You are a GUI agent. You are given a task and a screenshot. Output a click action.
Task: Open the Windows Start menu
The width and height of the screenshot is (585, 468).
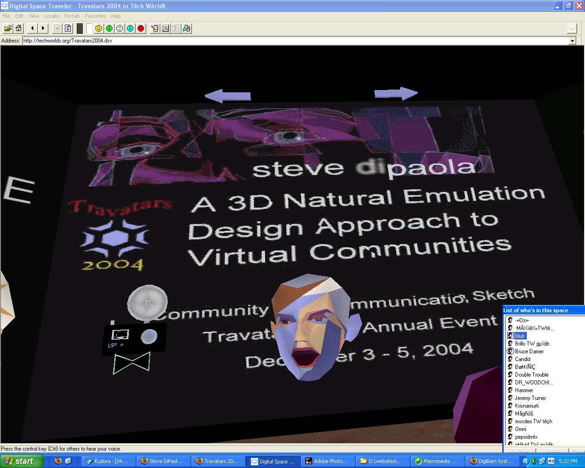pyautogui.click(x=22, y=461)
